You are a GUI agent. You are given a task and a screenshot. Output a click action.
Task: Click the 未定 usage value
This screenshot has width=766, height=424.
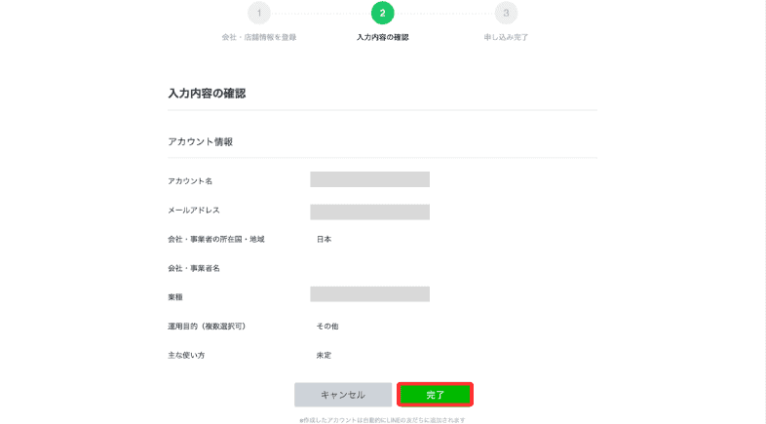[324, 355]
